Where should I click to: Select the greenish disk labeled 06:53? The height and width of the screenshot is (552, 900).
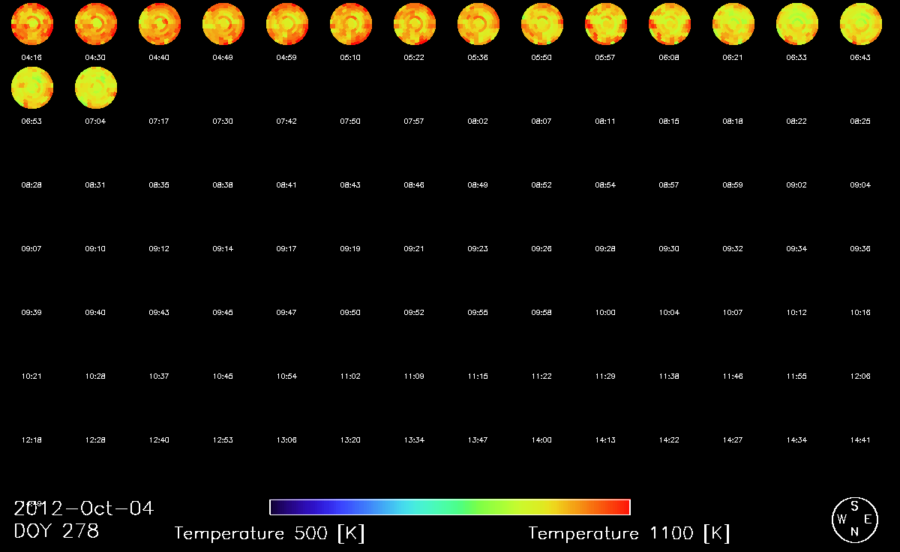pos(32,88)
